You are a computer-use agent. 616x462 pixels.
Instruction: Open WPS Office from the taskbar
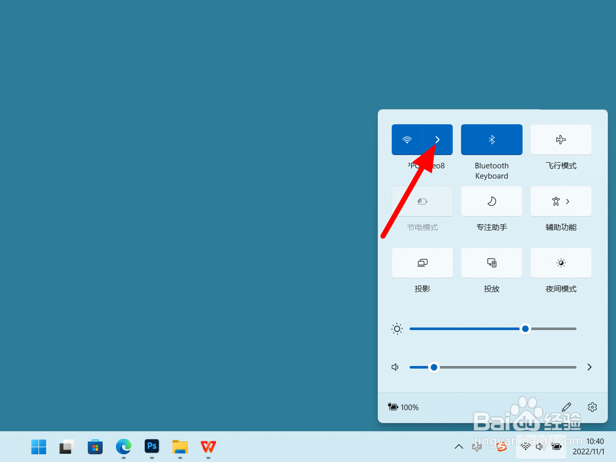[208, 447]
